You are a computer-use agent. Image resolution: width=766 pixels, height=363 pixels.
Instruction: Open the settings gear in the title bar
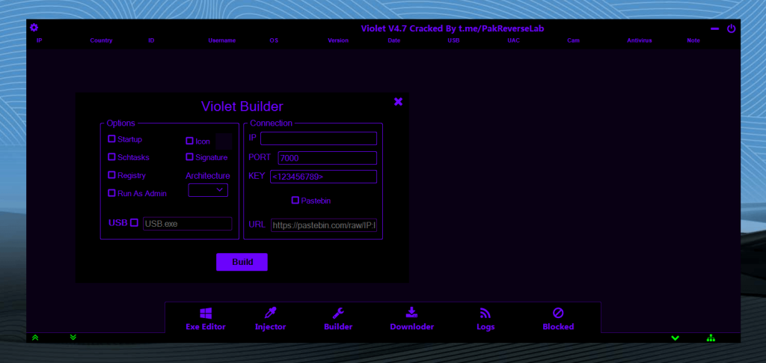(34, 28)
